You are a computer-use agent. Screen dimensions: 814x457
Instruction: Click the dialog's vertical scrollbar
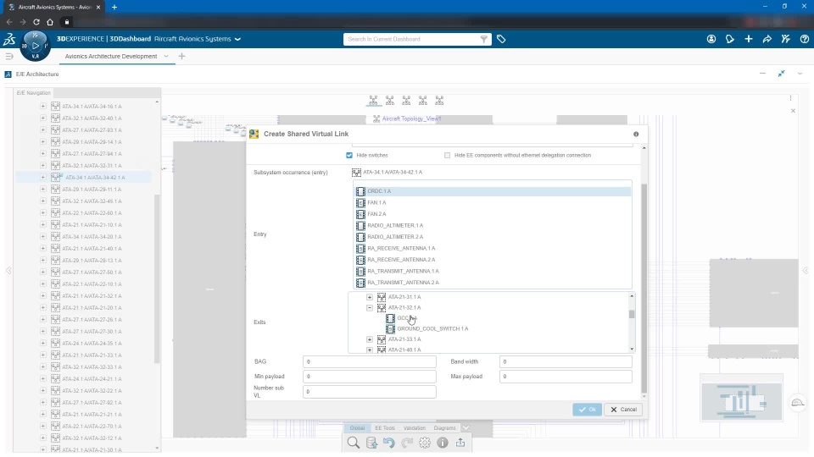pos(644,288)
